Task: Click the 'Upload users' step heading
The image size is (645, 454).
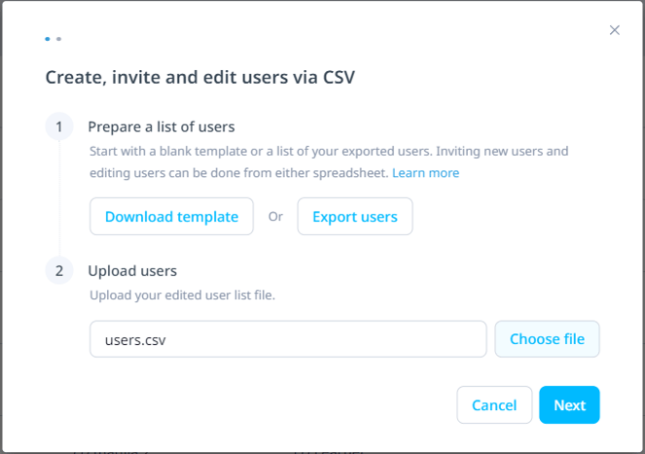Action: 132,270
